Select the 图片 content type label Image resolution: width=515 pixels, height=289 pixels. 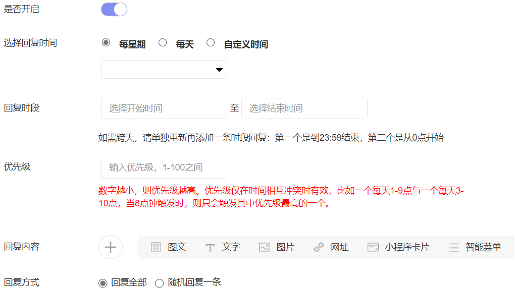tap(285, 247)
